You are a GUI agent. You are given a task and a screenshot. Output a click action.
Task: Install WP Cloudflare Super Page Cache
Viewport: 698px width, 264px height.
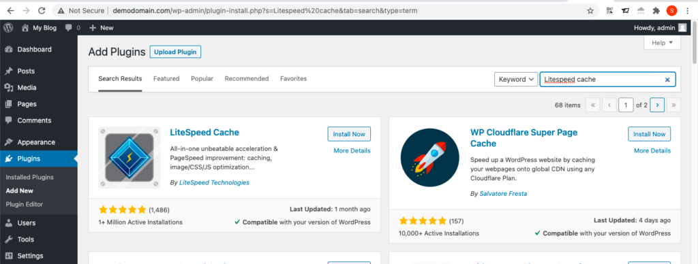[650, 134]
